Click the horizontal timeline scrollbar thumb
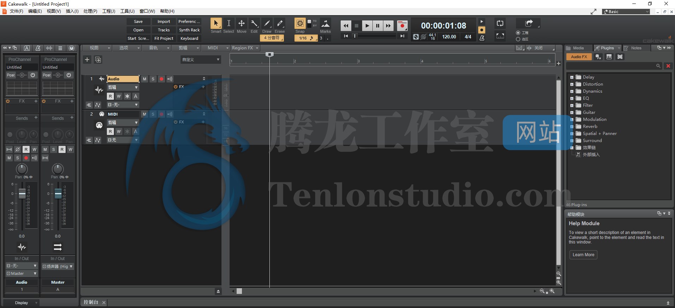This screenshot has height=308, width=675. pyautogui.click(x=239, y=291)
